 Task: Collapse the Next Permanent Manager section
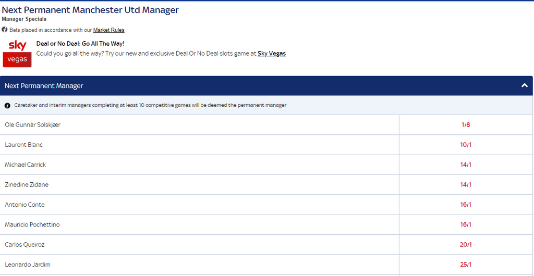(524, 85)
